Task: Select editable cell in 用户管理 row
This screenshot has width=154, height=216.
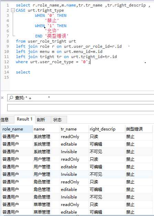Action: 74,167
